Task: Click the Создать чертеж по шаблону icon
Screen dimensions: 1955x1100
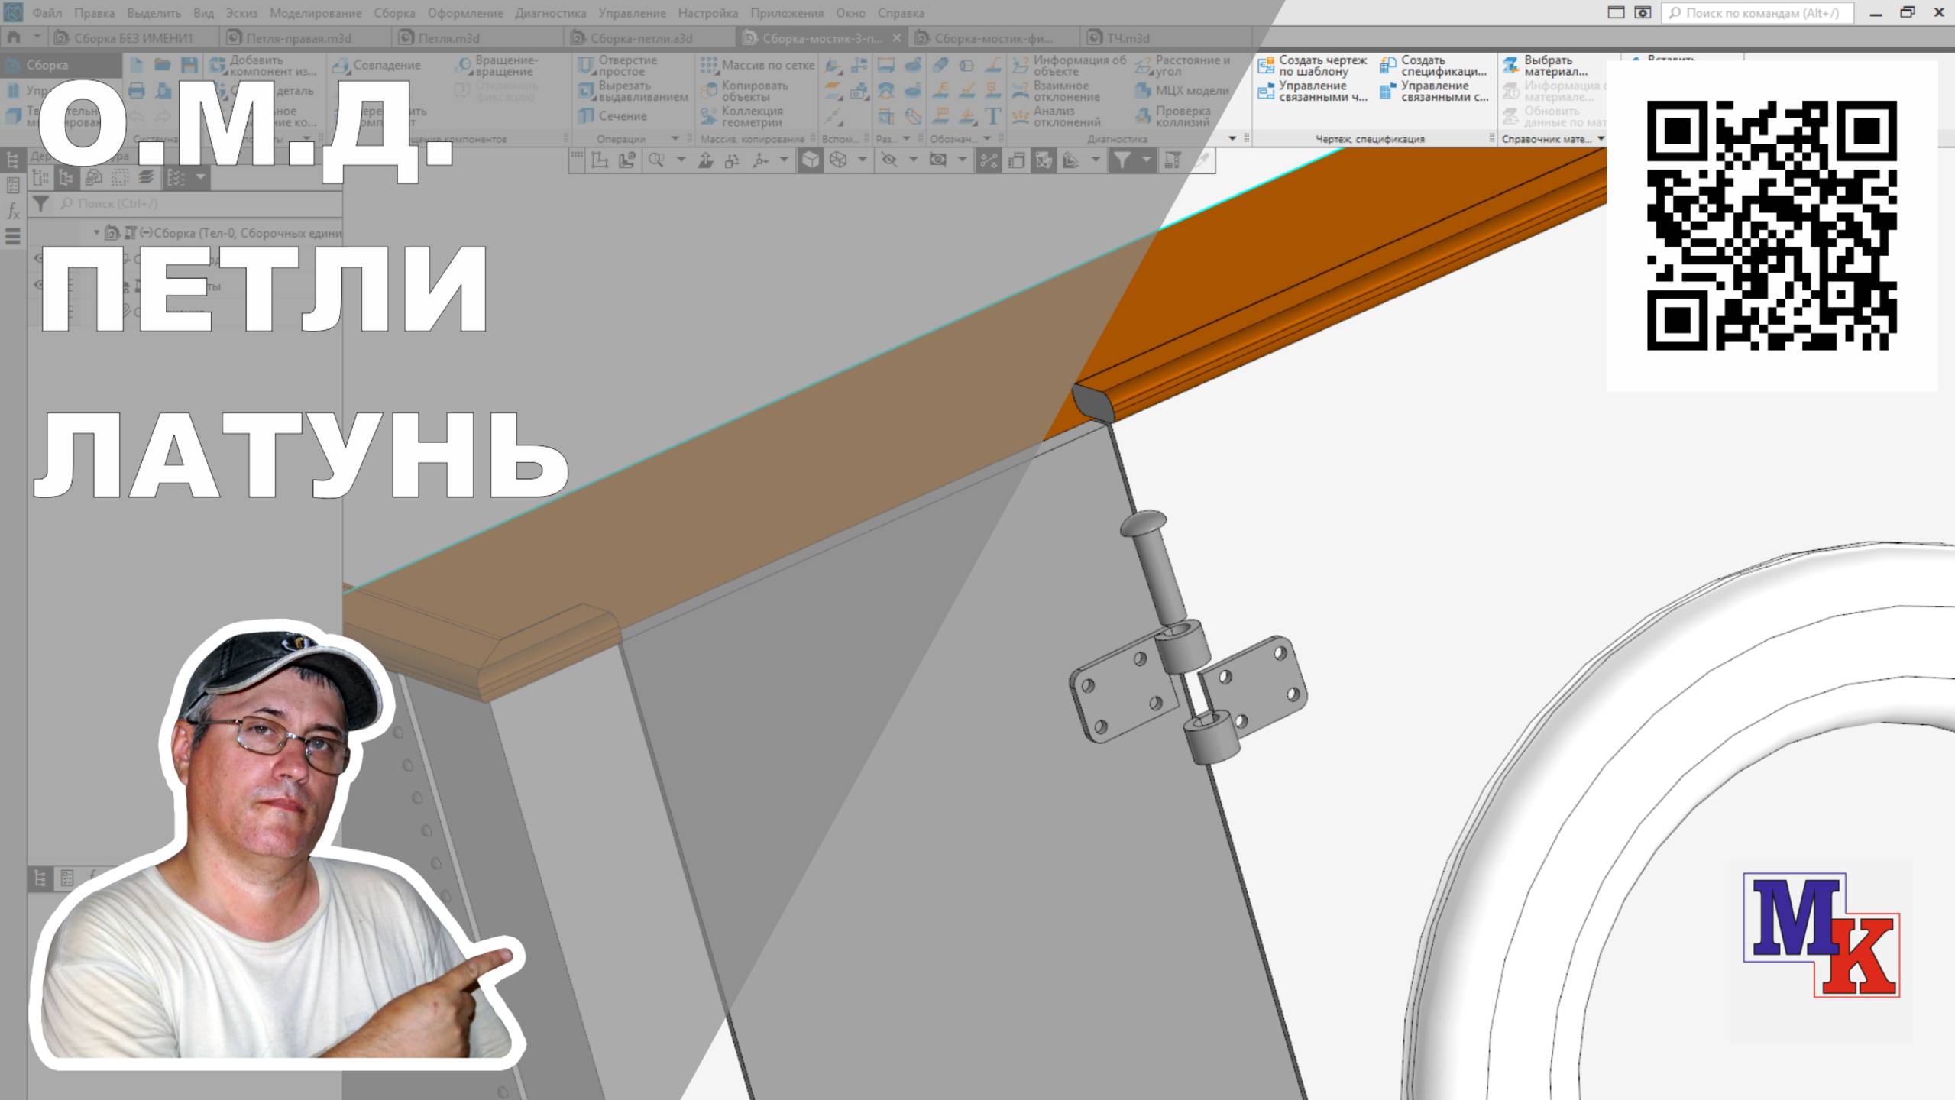Action: point(1266,65)
